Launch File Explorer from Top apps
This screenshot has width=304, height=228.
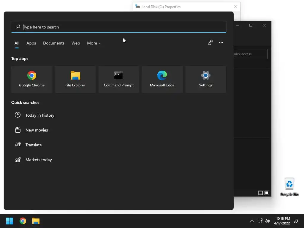pos(75,79)
